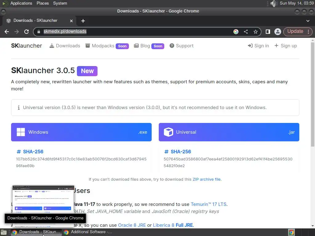Viewport: 315px width, 236px height.
Task: Click the Sign in link
Action: 258,46
